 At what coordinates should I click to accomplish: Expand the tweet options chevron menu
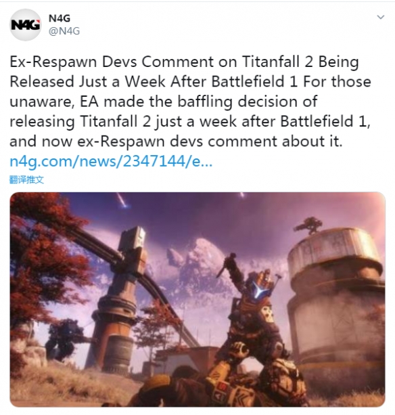coord(380,18)
